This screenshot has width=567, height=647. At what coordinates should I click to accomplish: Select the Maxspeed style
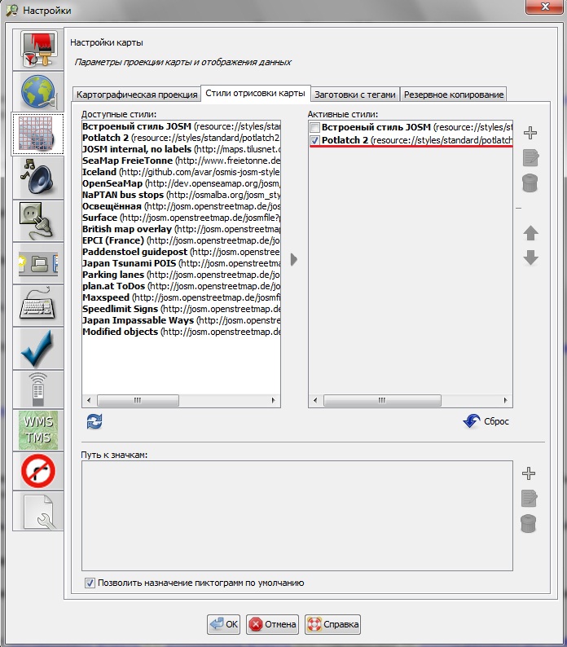pyautogui.click(x=181, y=297)
